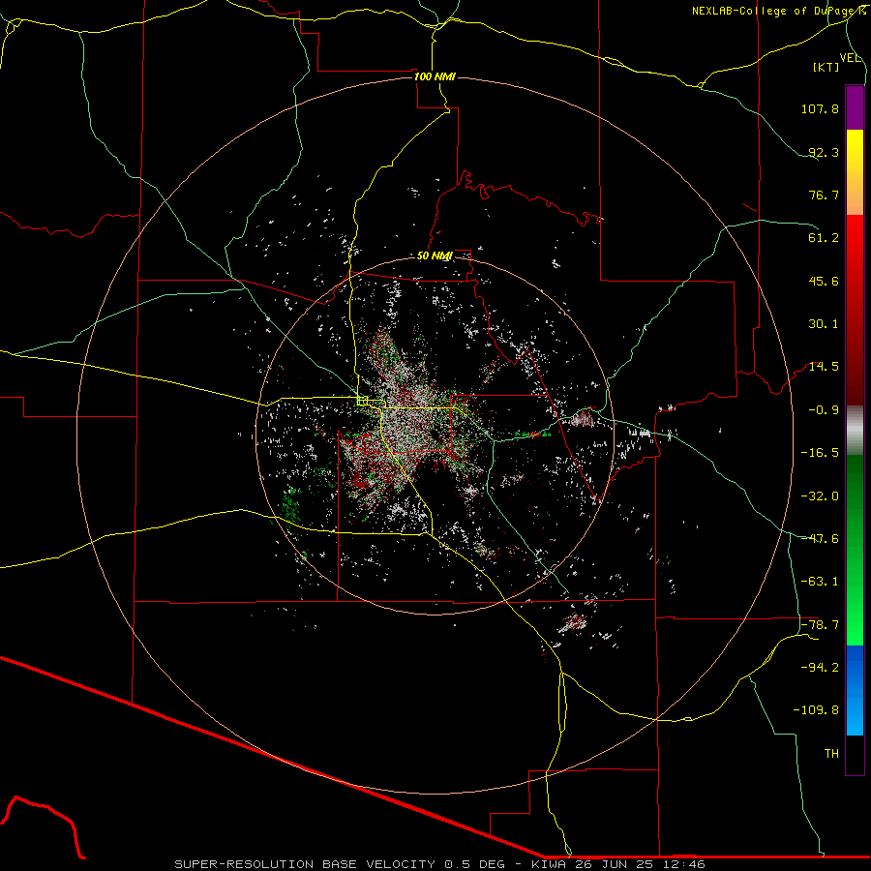Image resolution: width=871 pixels, height=871 pixels.
Task: Click the TH legend label
Action: [x=831, y=754]
